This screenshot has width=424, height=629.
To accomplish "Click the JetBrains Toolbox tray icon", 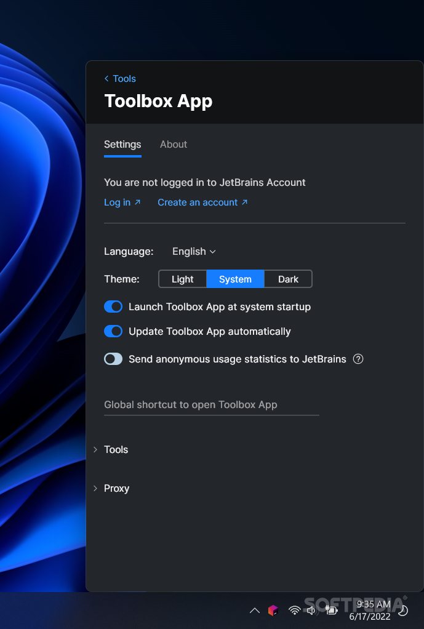I will pyautogui.click(x=273, y=611).
